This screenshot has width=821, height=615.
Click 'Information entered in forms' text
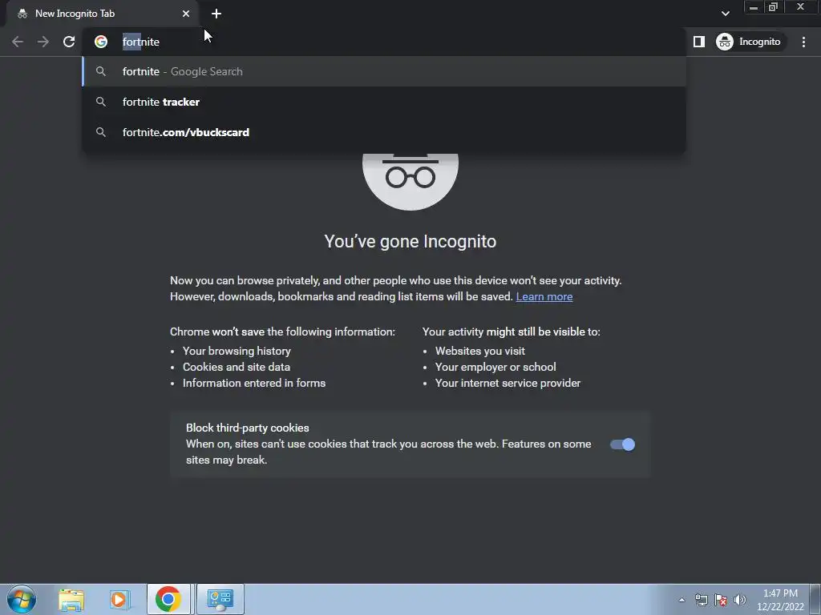click(254, 384)
